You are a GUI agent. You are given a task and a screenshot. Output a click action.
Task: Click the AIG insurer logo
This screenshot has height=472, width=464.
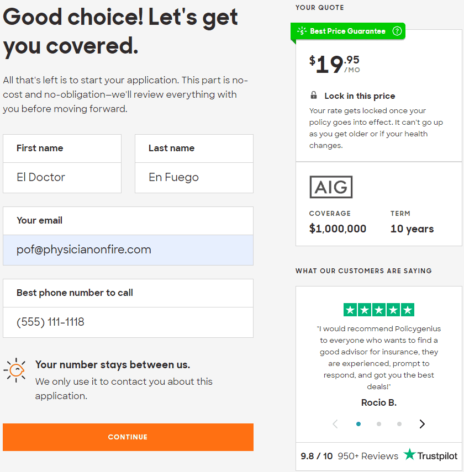point(331,187)
